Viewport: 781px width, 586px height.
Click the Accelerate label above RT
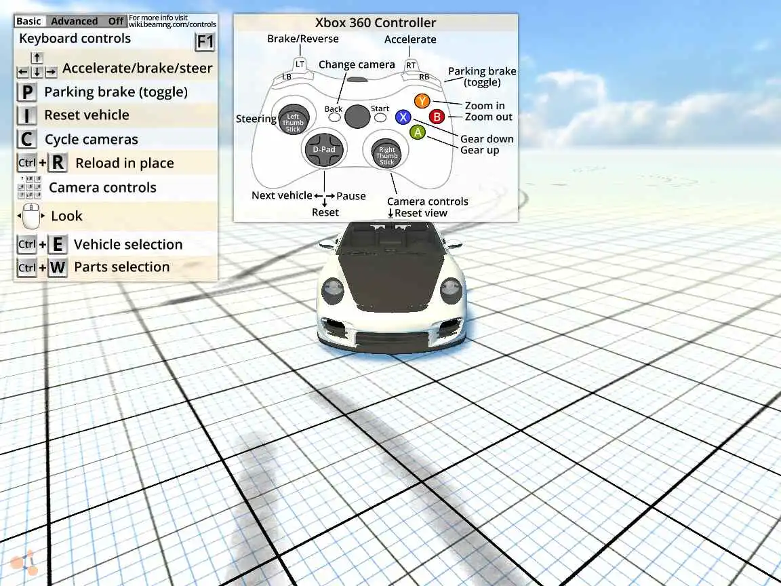410,39
